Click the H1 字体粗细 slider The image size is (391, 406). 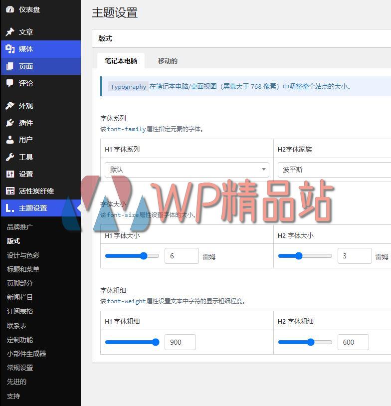(x=132, y=342)
